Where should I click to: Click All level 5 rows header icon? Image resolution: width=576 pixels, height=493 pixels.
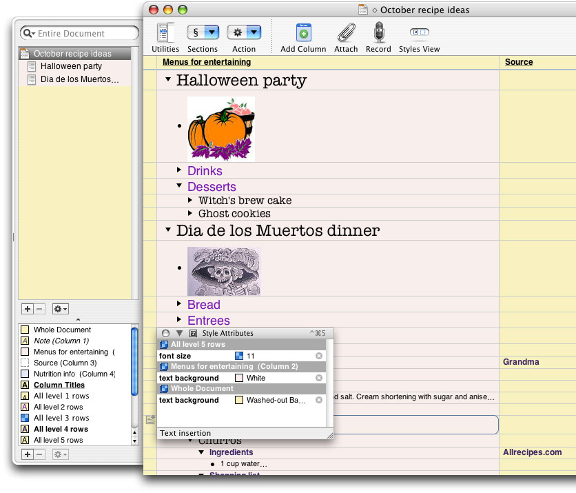click(x=164, y=345)
